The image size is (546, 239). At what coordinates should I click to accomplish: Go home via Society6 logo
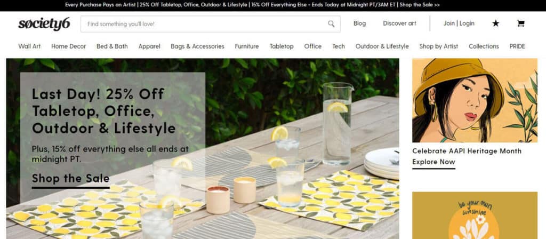44,24
